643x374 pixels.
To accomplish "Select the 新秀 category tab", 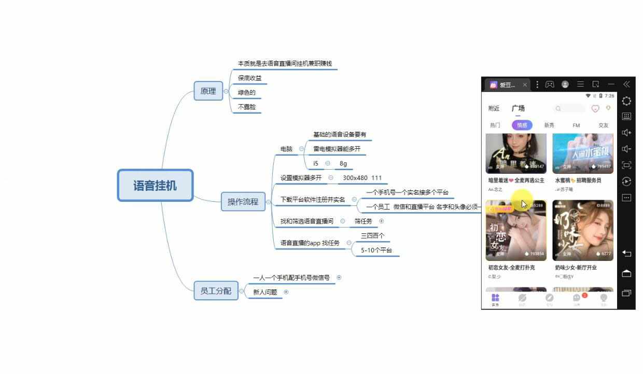I will coord(549,125).
